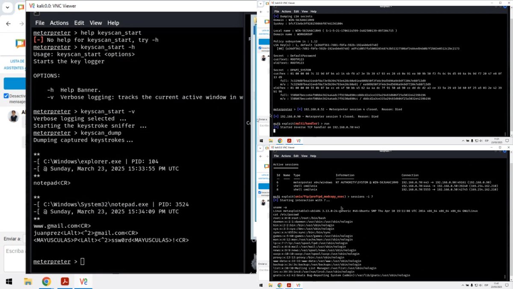The width and height of the screenshot is (513, 289).
Task: Open Help menu in Active sessions window
Action: pos(313,156)
